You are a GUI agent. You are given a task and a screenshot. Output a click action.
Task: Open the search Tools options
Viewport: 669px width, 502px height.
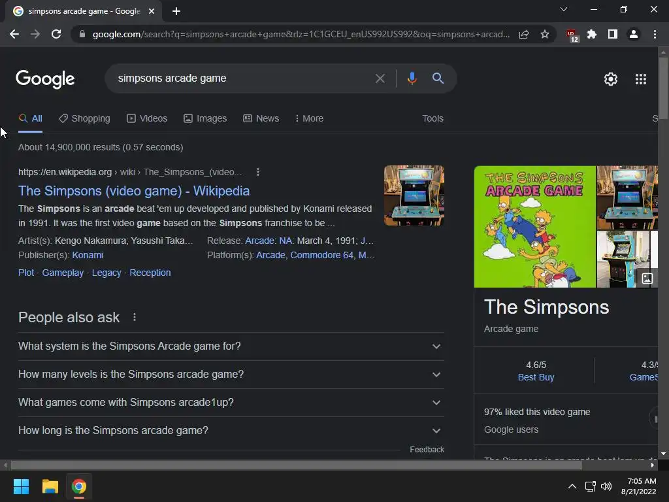click(432, 119)
